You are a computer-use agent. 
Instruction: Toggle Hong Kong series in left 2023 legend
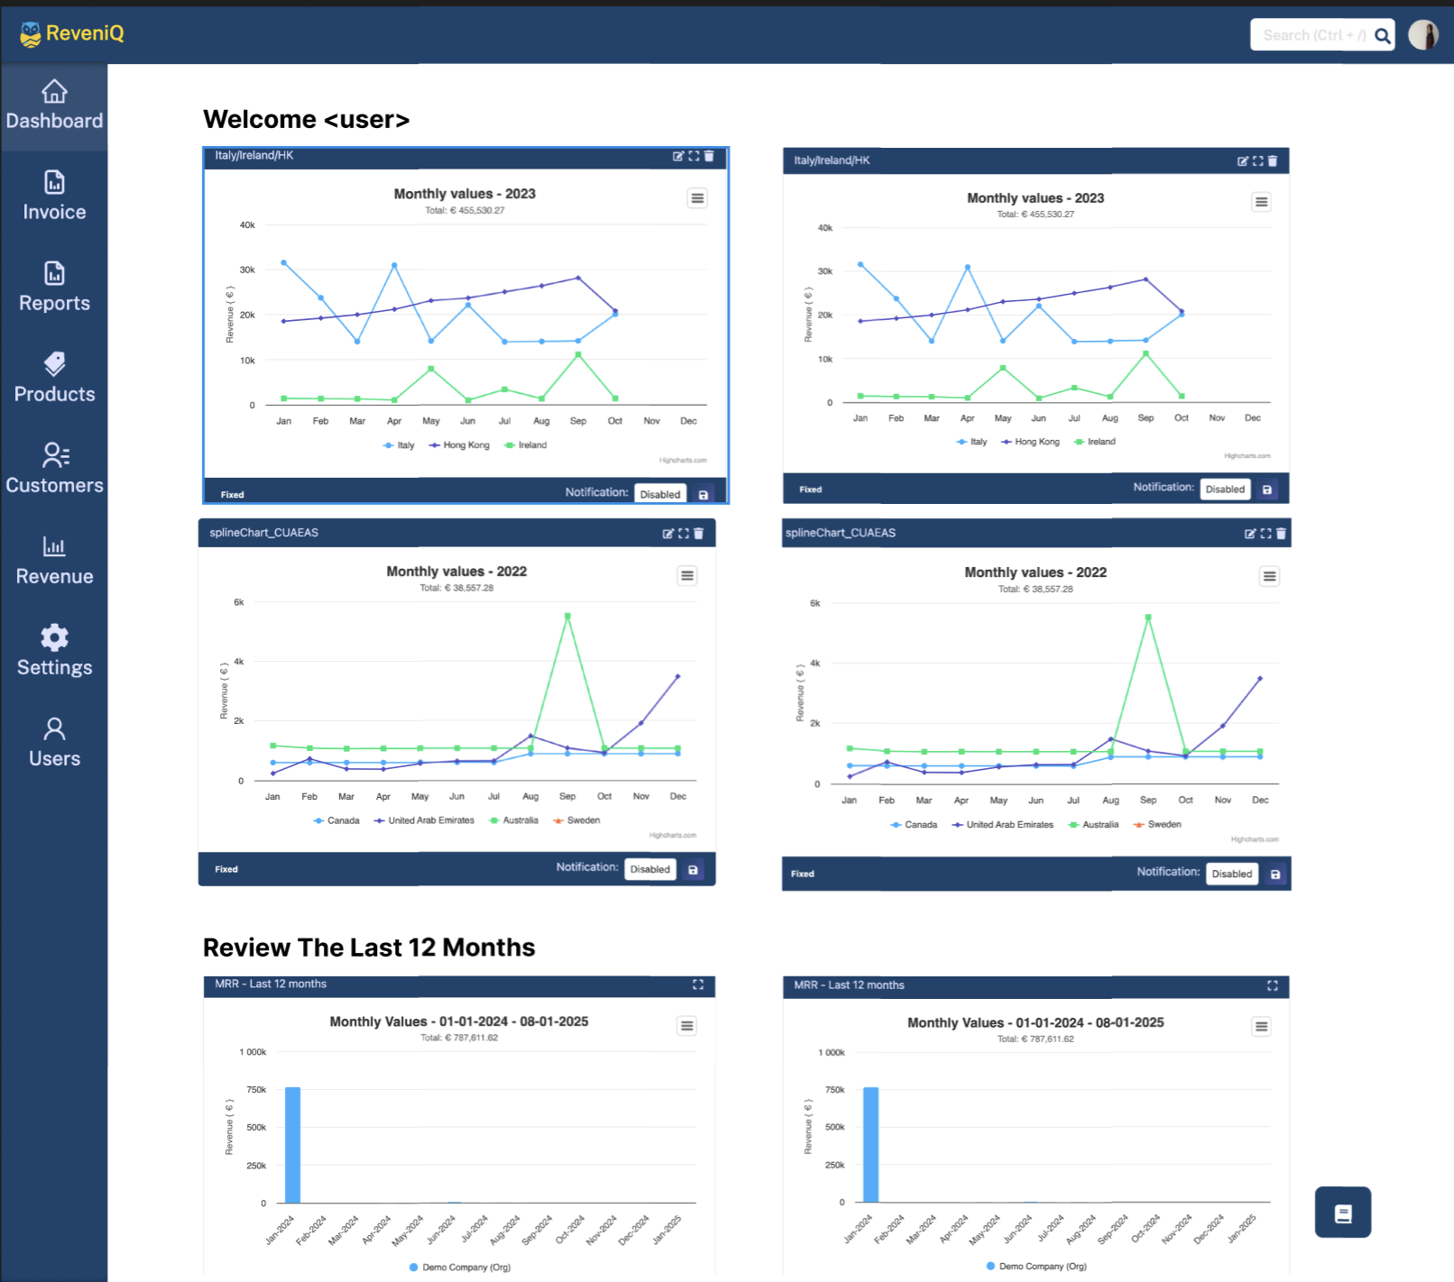[459, 445]
